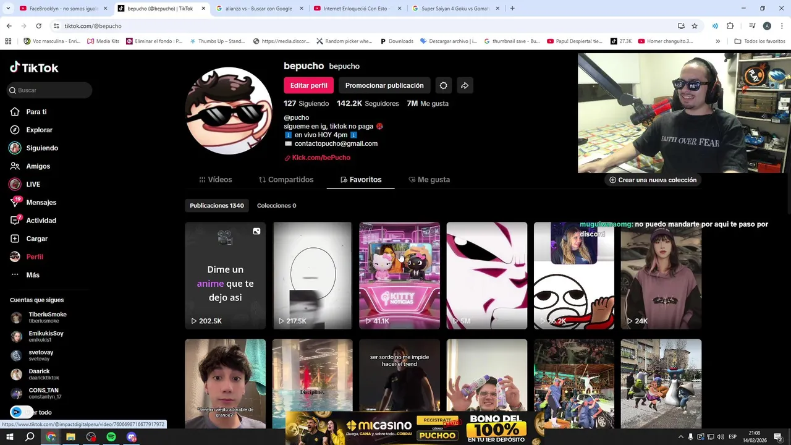791x445 pixels.
Task: Click the browser address bar
Action: (x=365, y=26)
